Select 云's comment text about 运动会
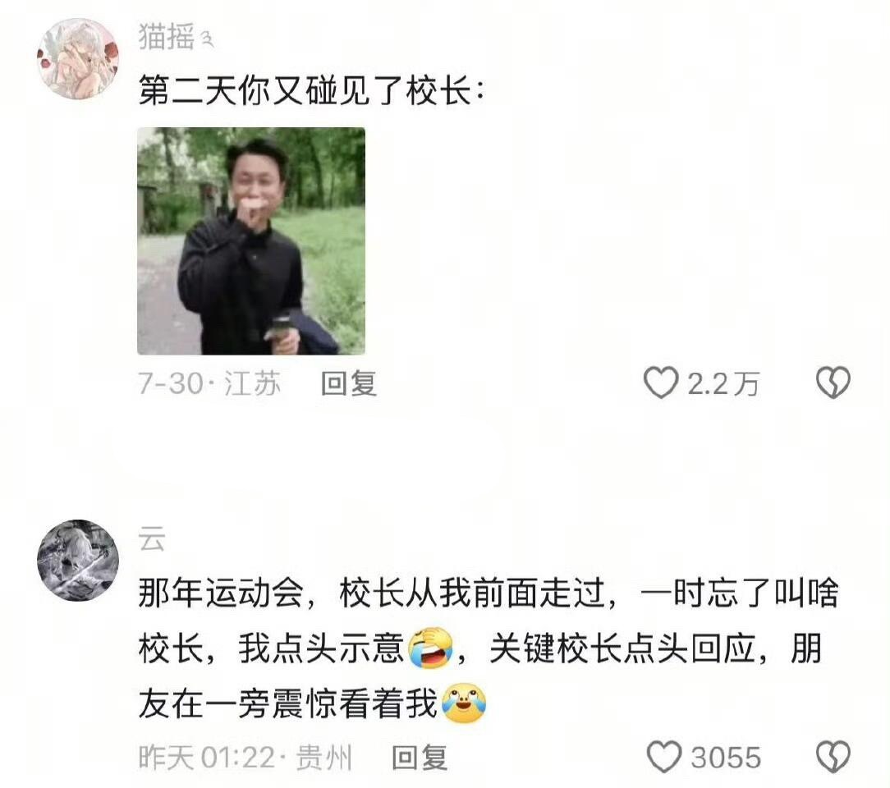 point(489,648)
